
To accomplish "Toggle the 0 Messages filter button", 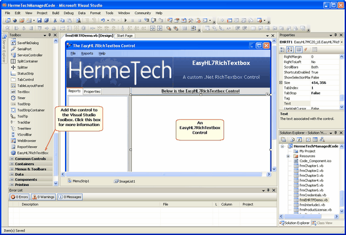I will [x=70, y=197].
